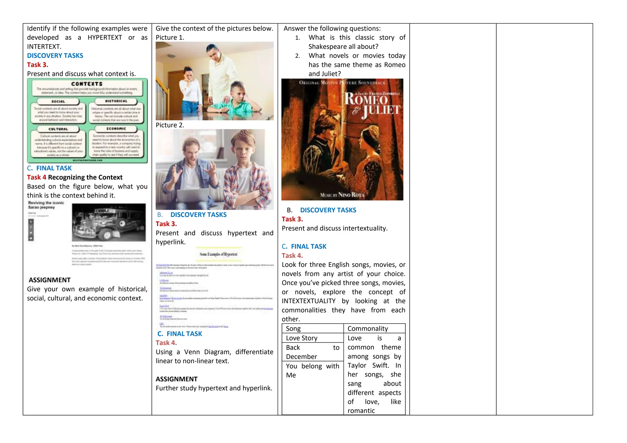Click the 'Love Story' table cell

(x=313, y=338)
